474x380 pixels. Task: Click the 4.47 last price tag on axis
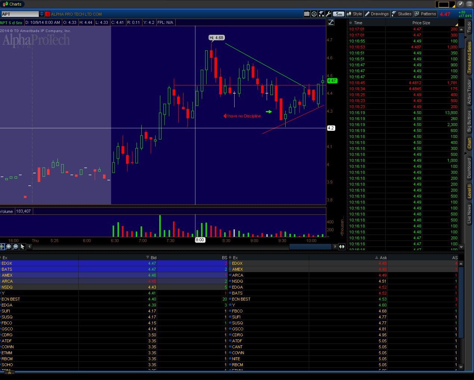[332, 81]
